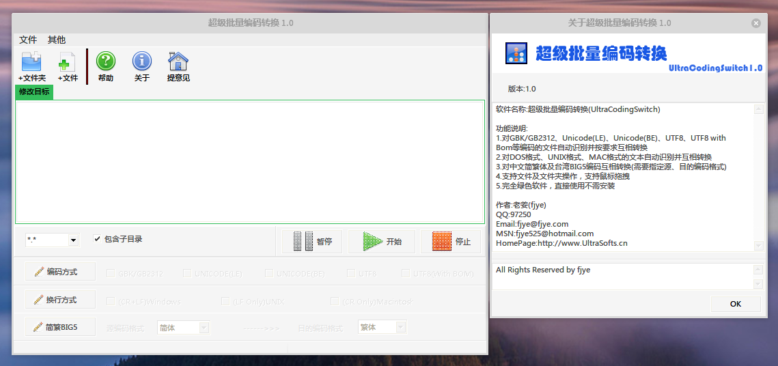
Task: Click up arrow of description scrollbar
Action: point(758,109)
